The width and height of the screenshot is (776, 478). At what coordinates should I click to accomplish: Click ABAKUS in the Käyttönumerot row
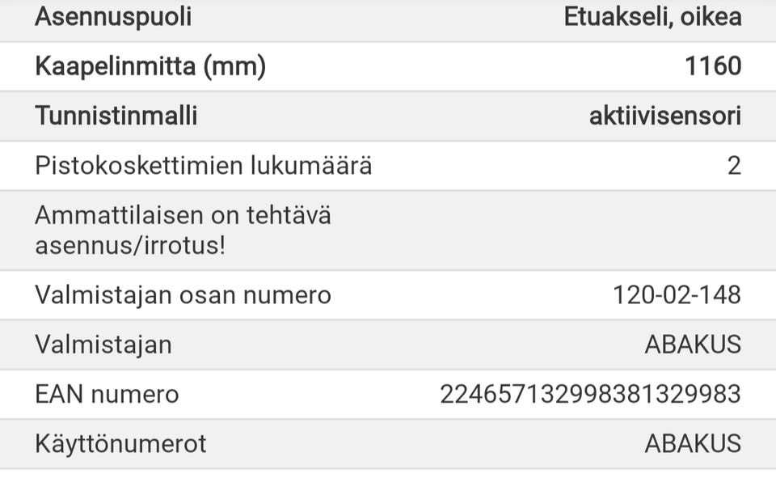pos(693,444)
